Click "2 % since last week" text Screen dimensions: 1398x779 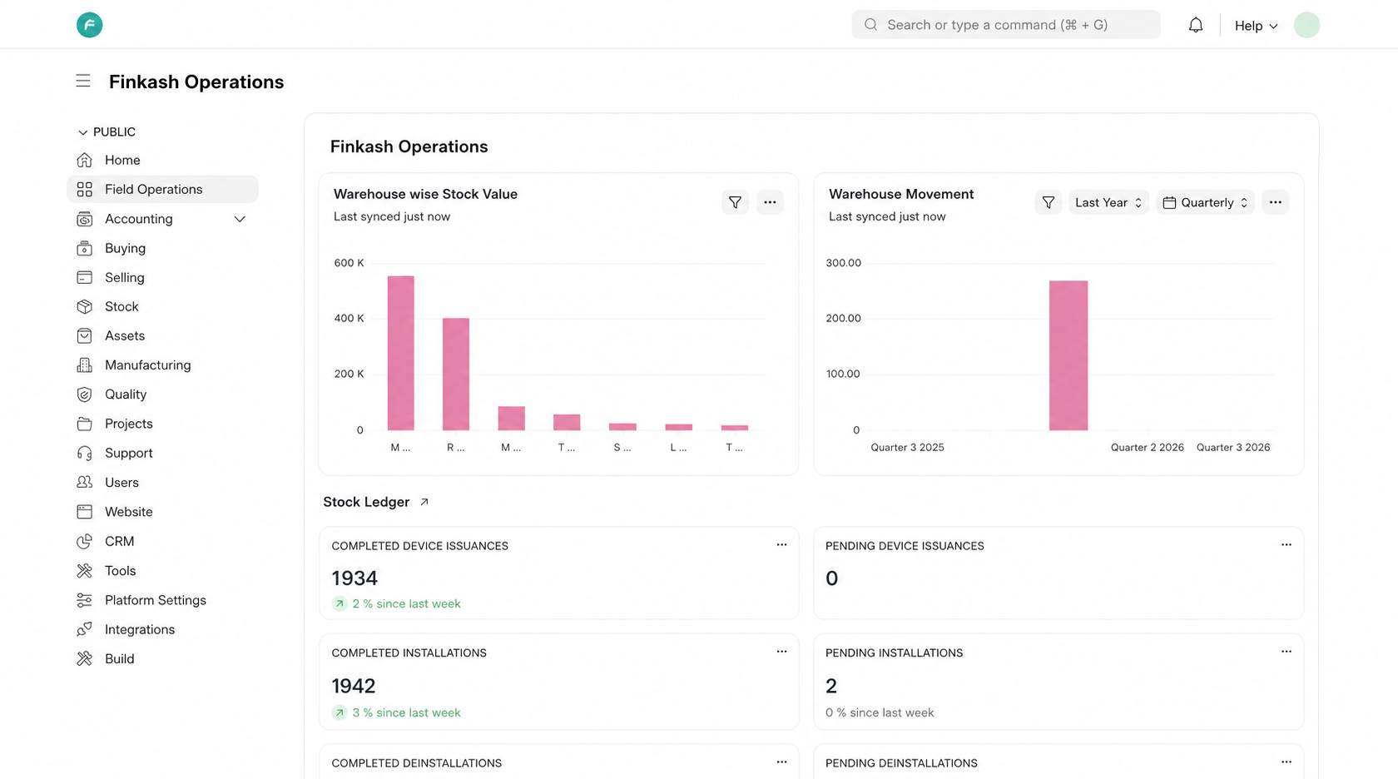tap(406, 604)
